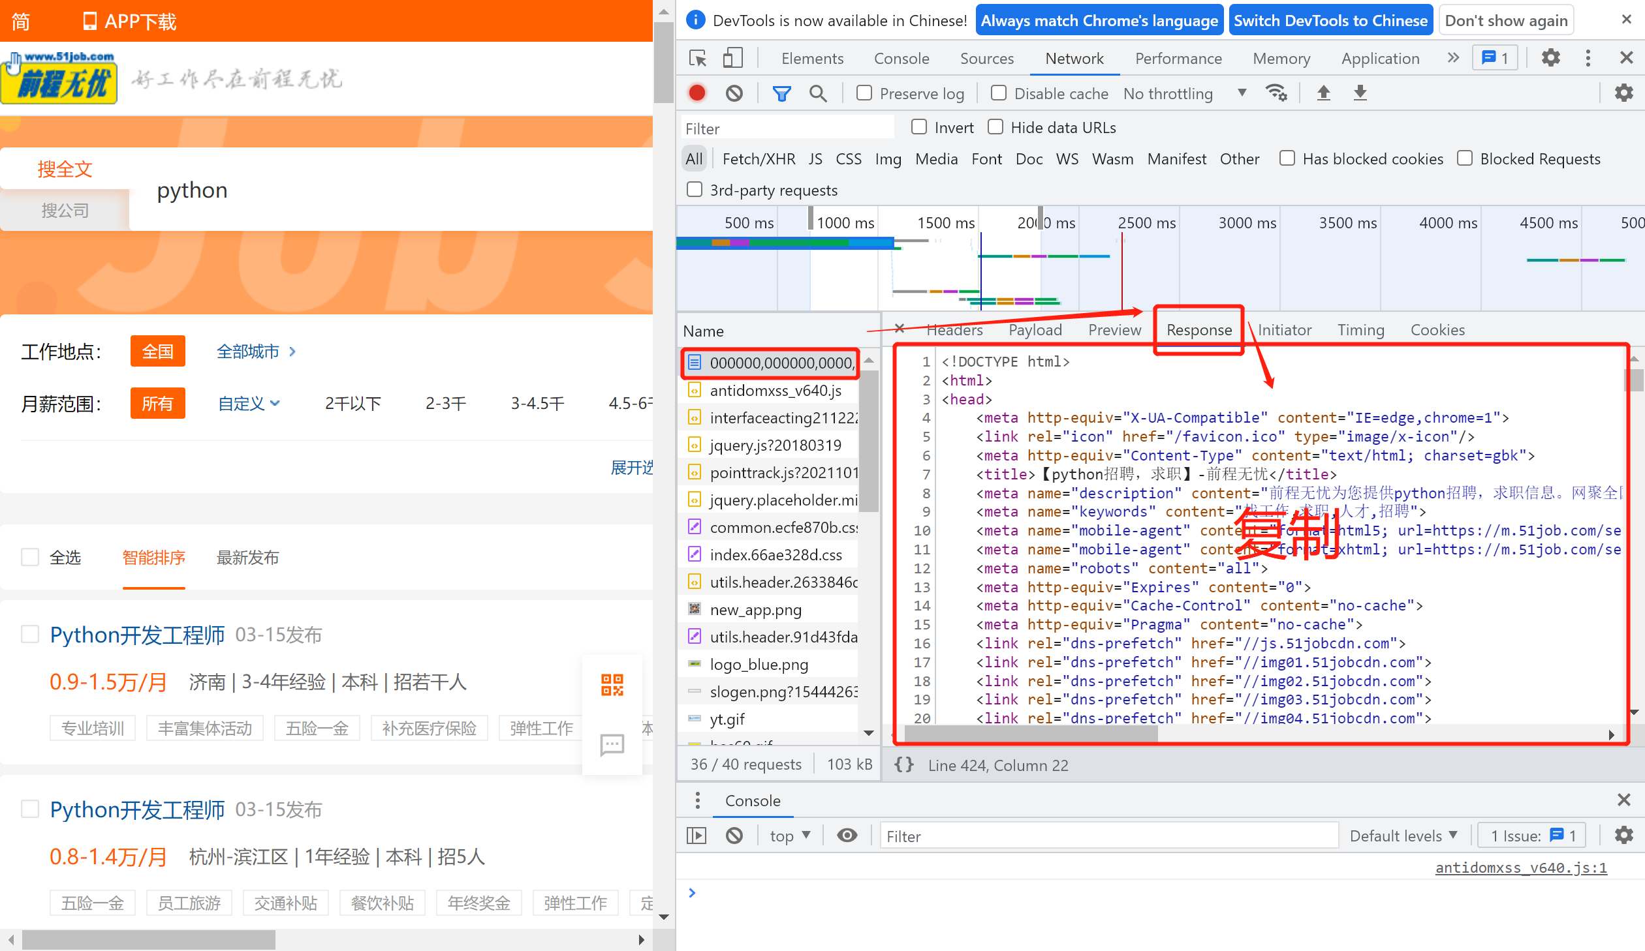Open network search magnifier icon
The image size is (1645, 951).
pos(818,93)
